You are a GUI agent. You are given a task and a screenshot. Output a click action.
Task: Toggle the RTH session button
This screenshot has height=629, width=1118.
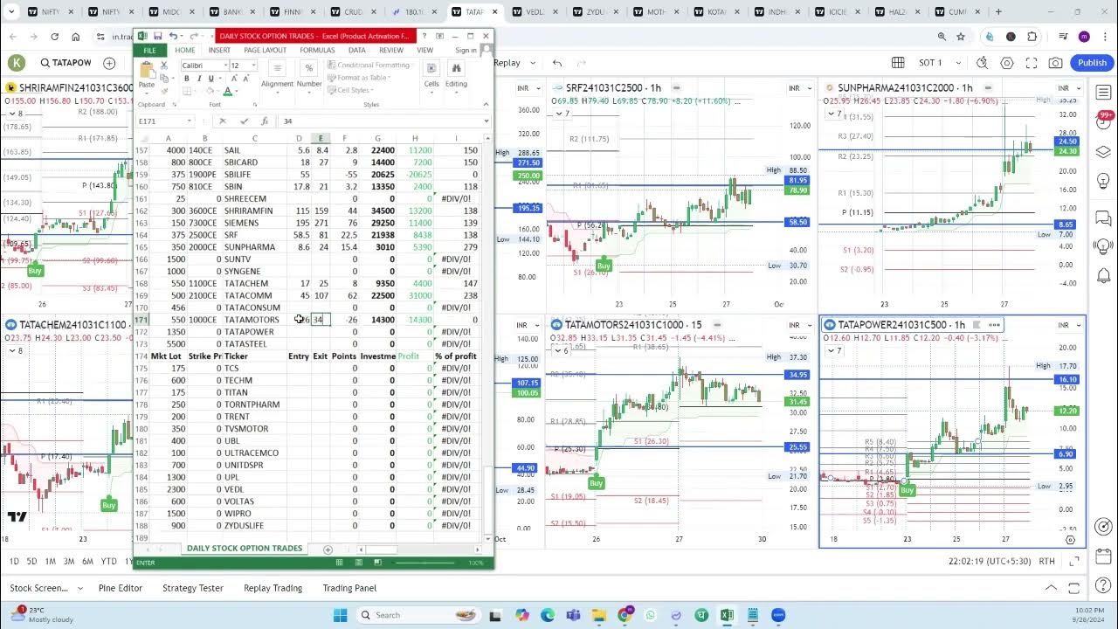[x=1046, y=562]
